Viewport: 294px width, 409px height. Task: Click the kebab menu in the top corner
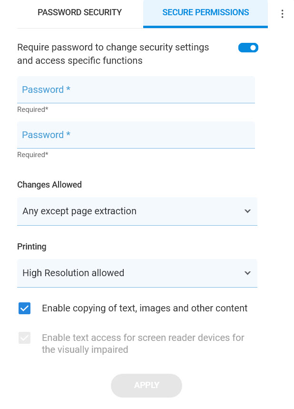point(283,13)
